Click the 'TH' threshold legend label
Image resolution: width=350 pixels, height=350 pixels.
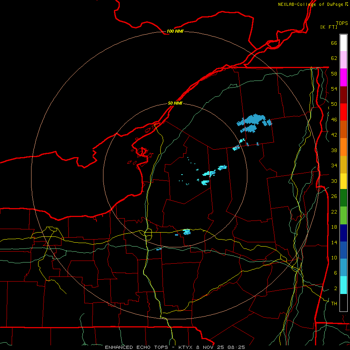(x=334, y=304)
